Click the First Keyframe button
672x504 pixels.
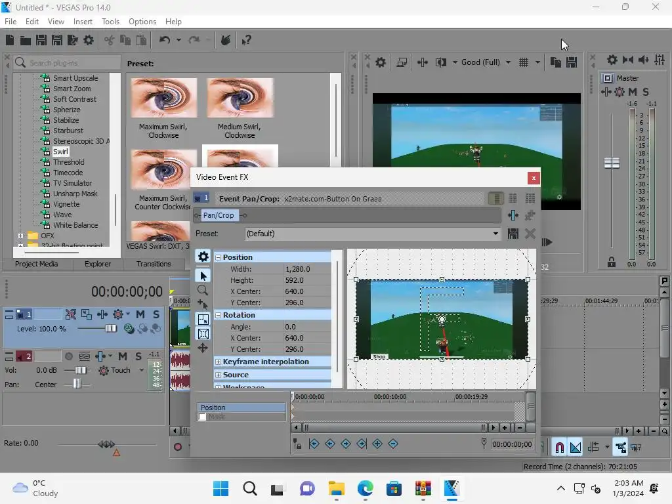click(314, 444)
